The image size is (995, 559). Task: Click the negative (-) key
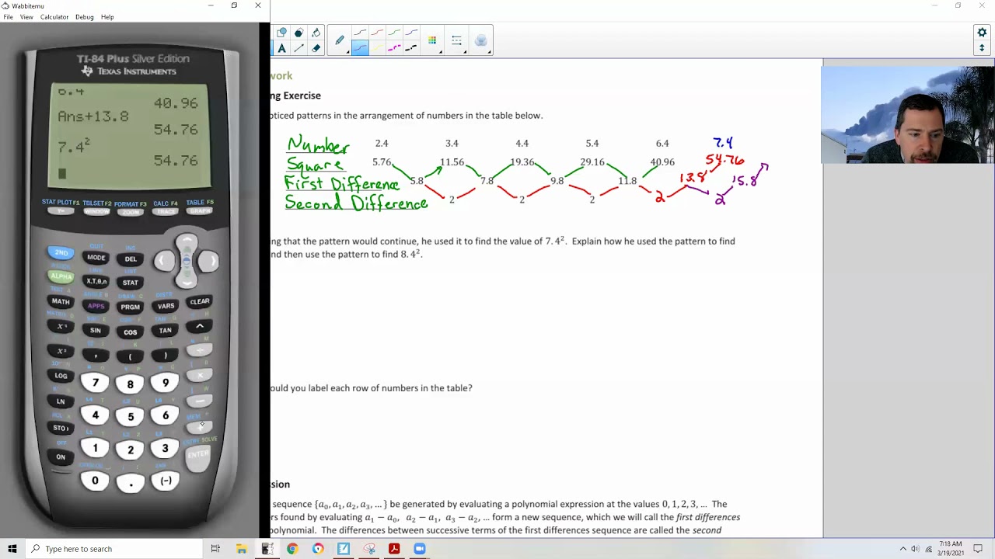pos(166,481)
